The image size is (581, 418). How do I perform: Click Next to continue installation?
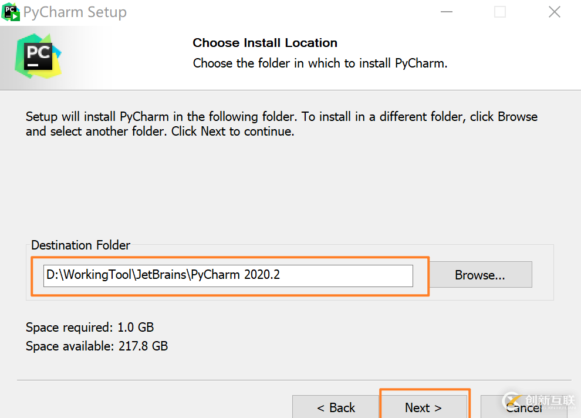pyautogui.click(x=424, y=407)
